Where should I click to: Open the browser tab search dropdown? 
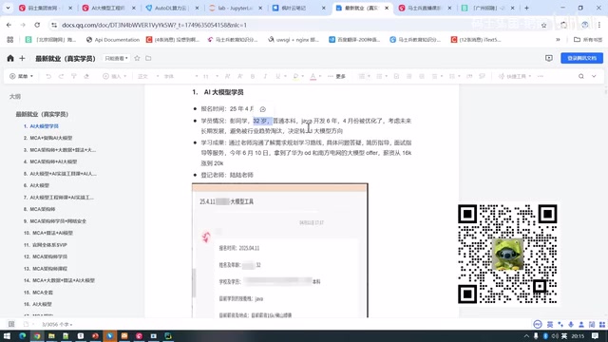pyautogui.click(x=8, y=8)
